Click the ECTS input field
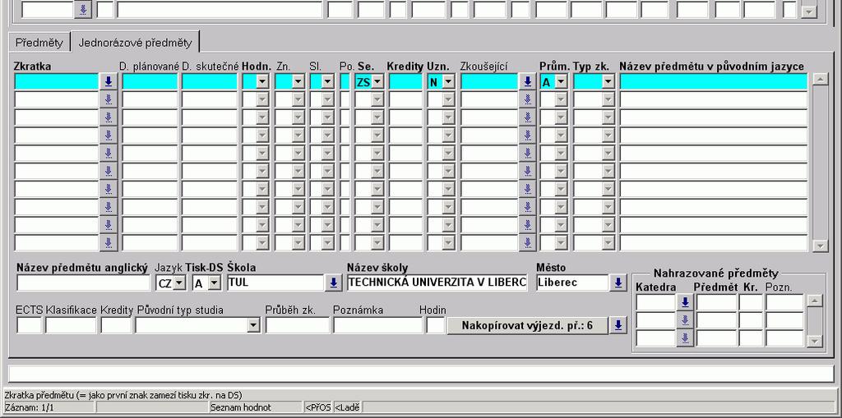The height and width of the screenshot is (418, 842). (x=29, y=325)
